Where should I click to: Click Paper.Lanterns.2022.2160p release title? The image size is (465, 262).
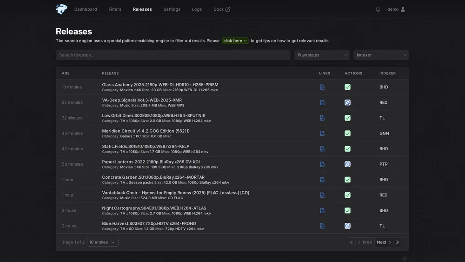[x=151, y=161]
